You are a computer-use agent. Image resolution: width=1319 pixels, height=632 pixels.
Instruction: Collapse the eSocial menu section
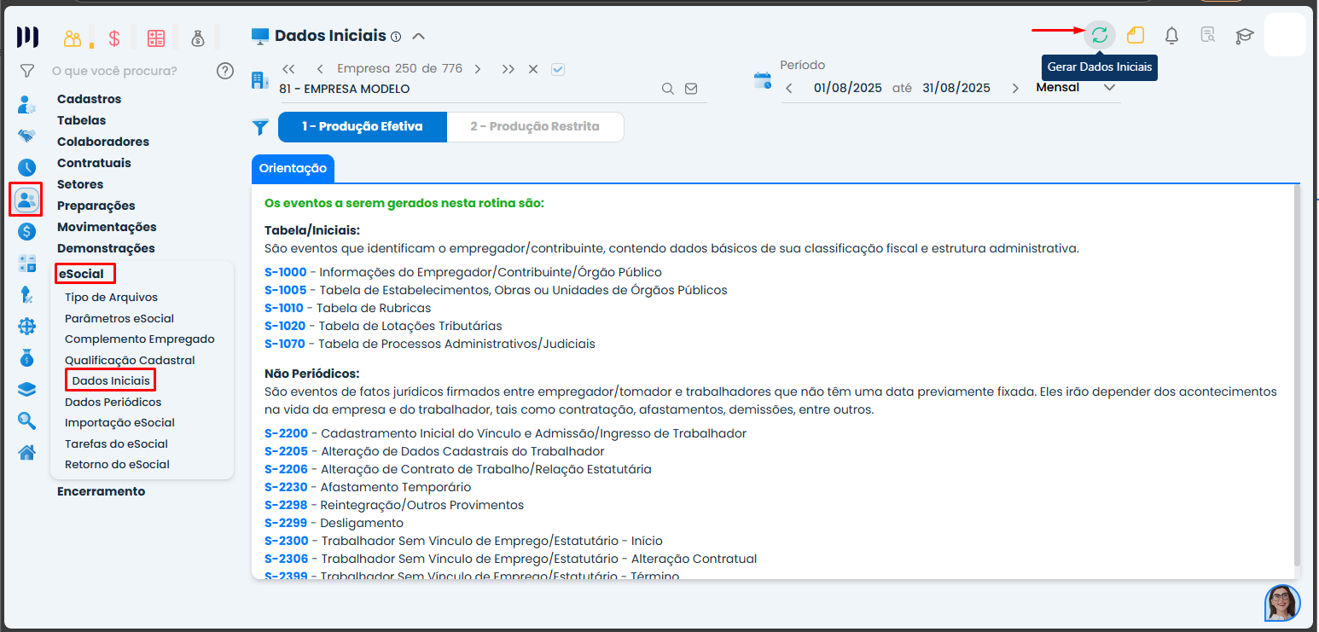[x=81, y=274]
